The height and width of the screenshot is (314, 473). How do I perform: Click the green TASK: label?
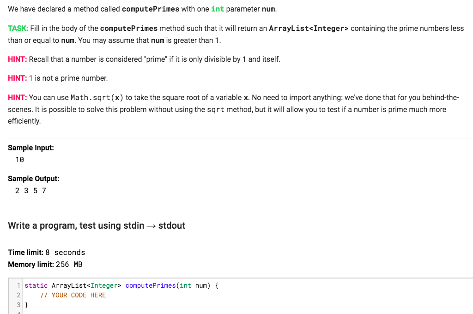pos(18,28)
